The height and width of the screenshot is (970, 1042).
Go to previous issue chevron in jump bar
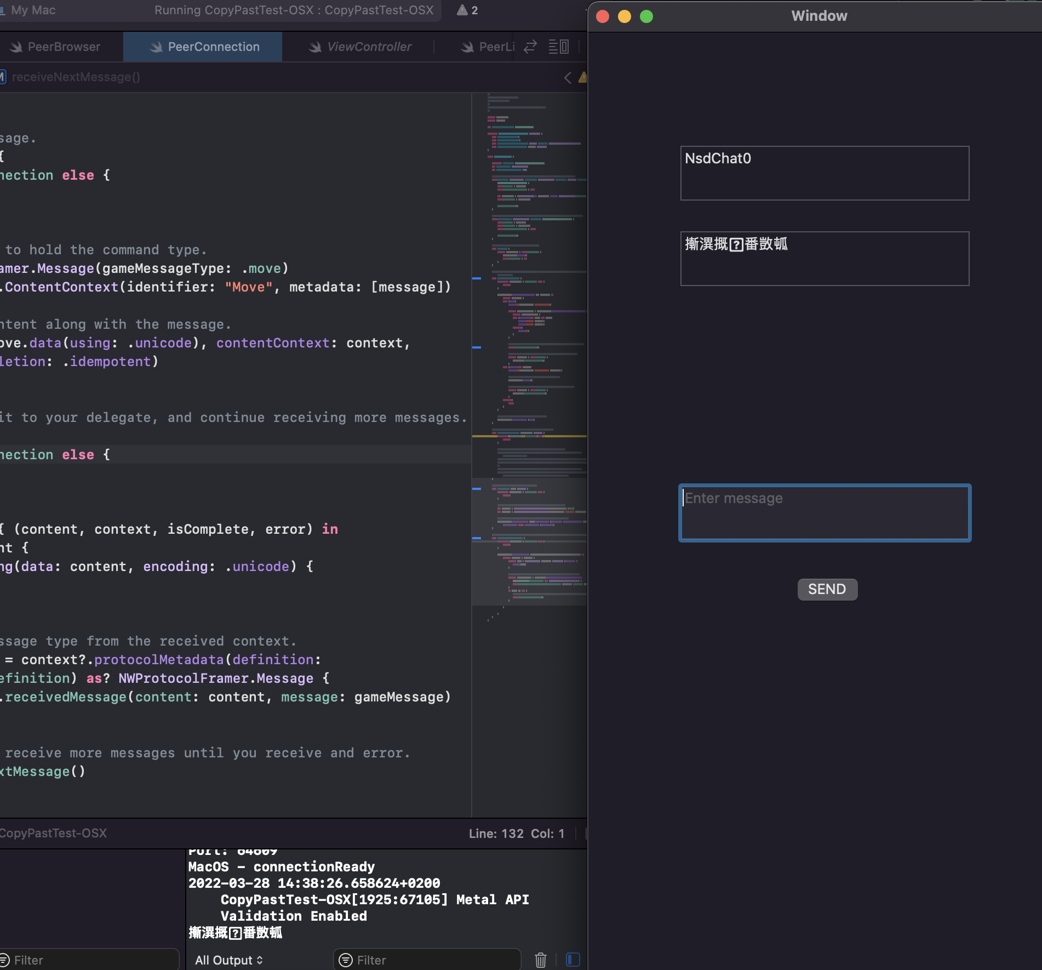pos(568,77)
